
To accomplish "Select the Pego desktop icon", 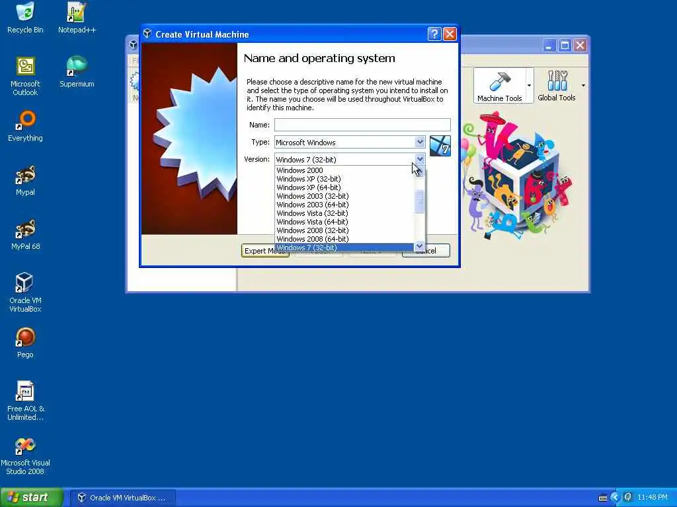I will point(25,343).
